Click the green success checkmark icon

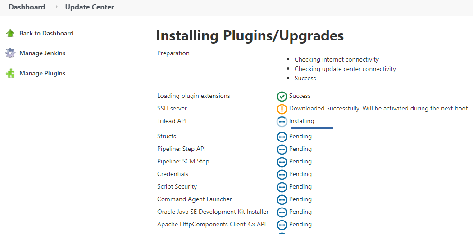click(x=282, y=96)
